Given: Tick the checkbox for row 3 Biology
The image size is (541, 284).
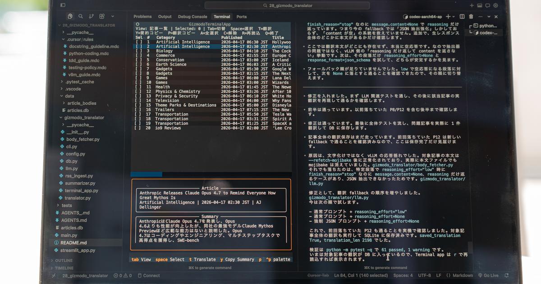Looking at the screenshot, I should [x=139, y=51].
